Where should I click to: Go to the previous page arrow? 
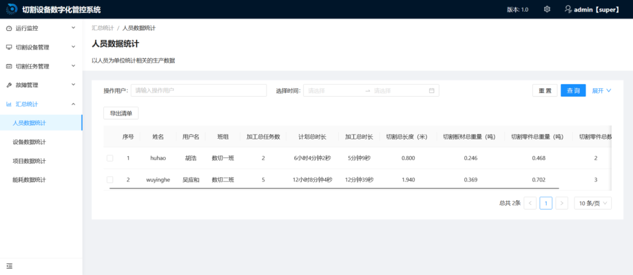pyautogui.click(x=530, y=203)
